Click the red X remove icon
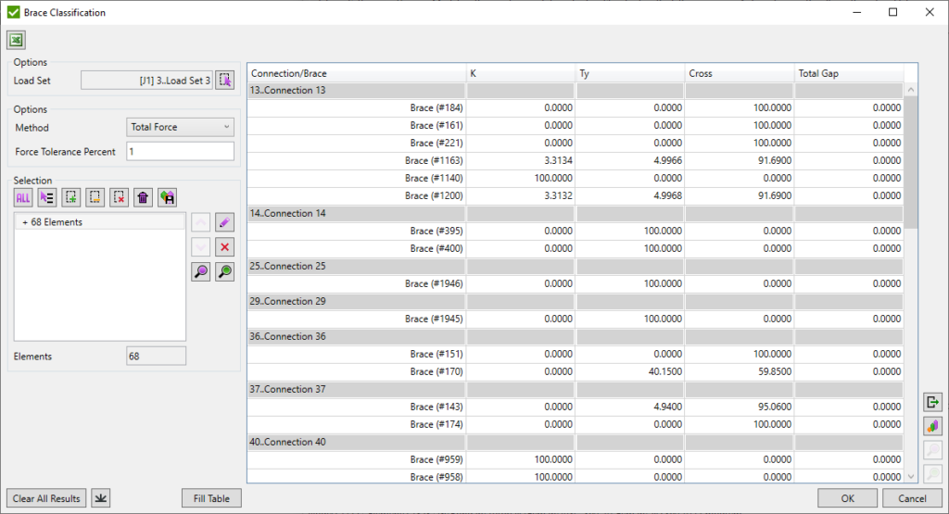The width and height of the screenshot is (949, 514). tap(224, 247)
